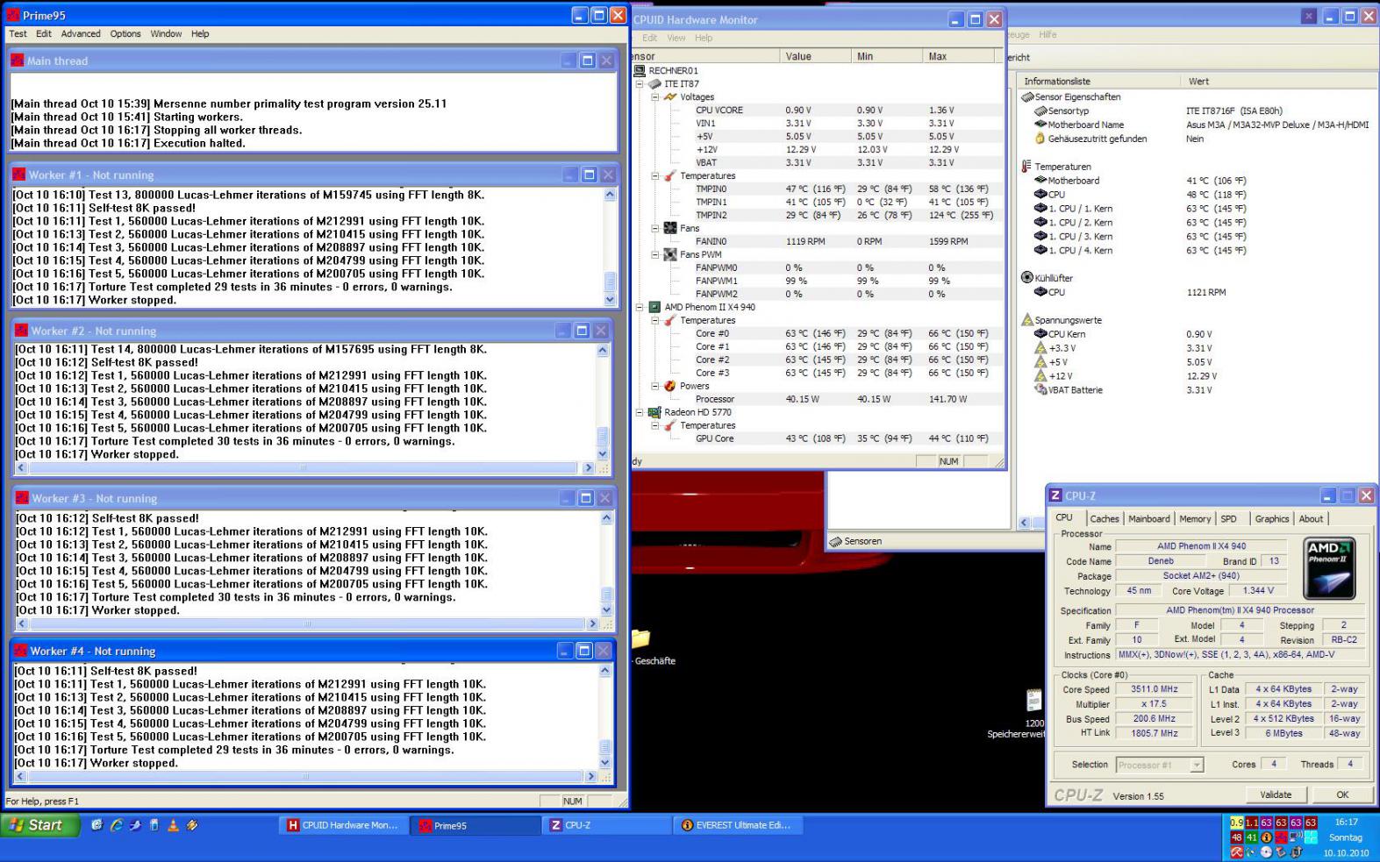Image resolution: width=1380 pixels, height=862 pixels.
Task: Click the Worker #2 window's title icon
Action: coord(22,331)
